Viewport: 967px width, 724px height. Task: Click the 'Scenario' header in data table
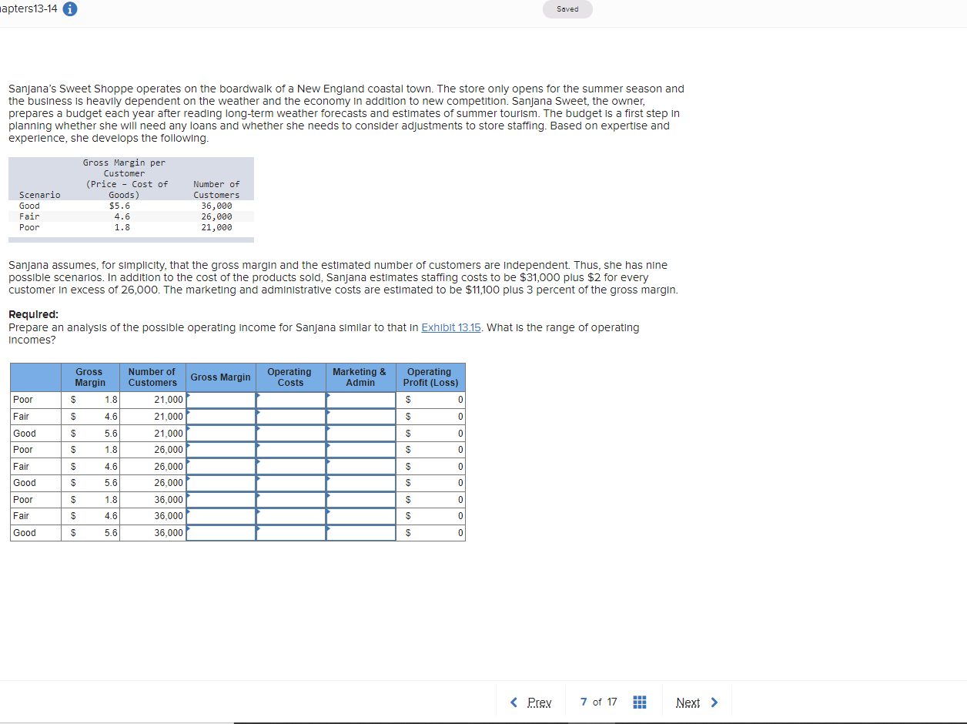[x=40, y=195]
